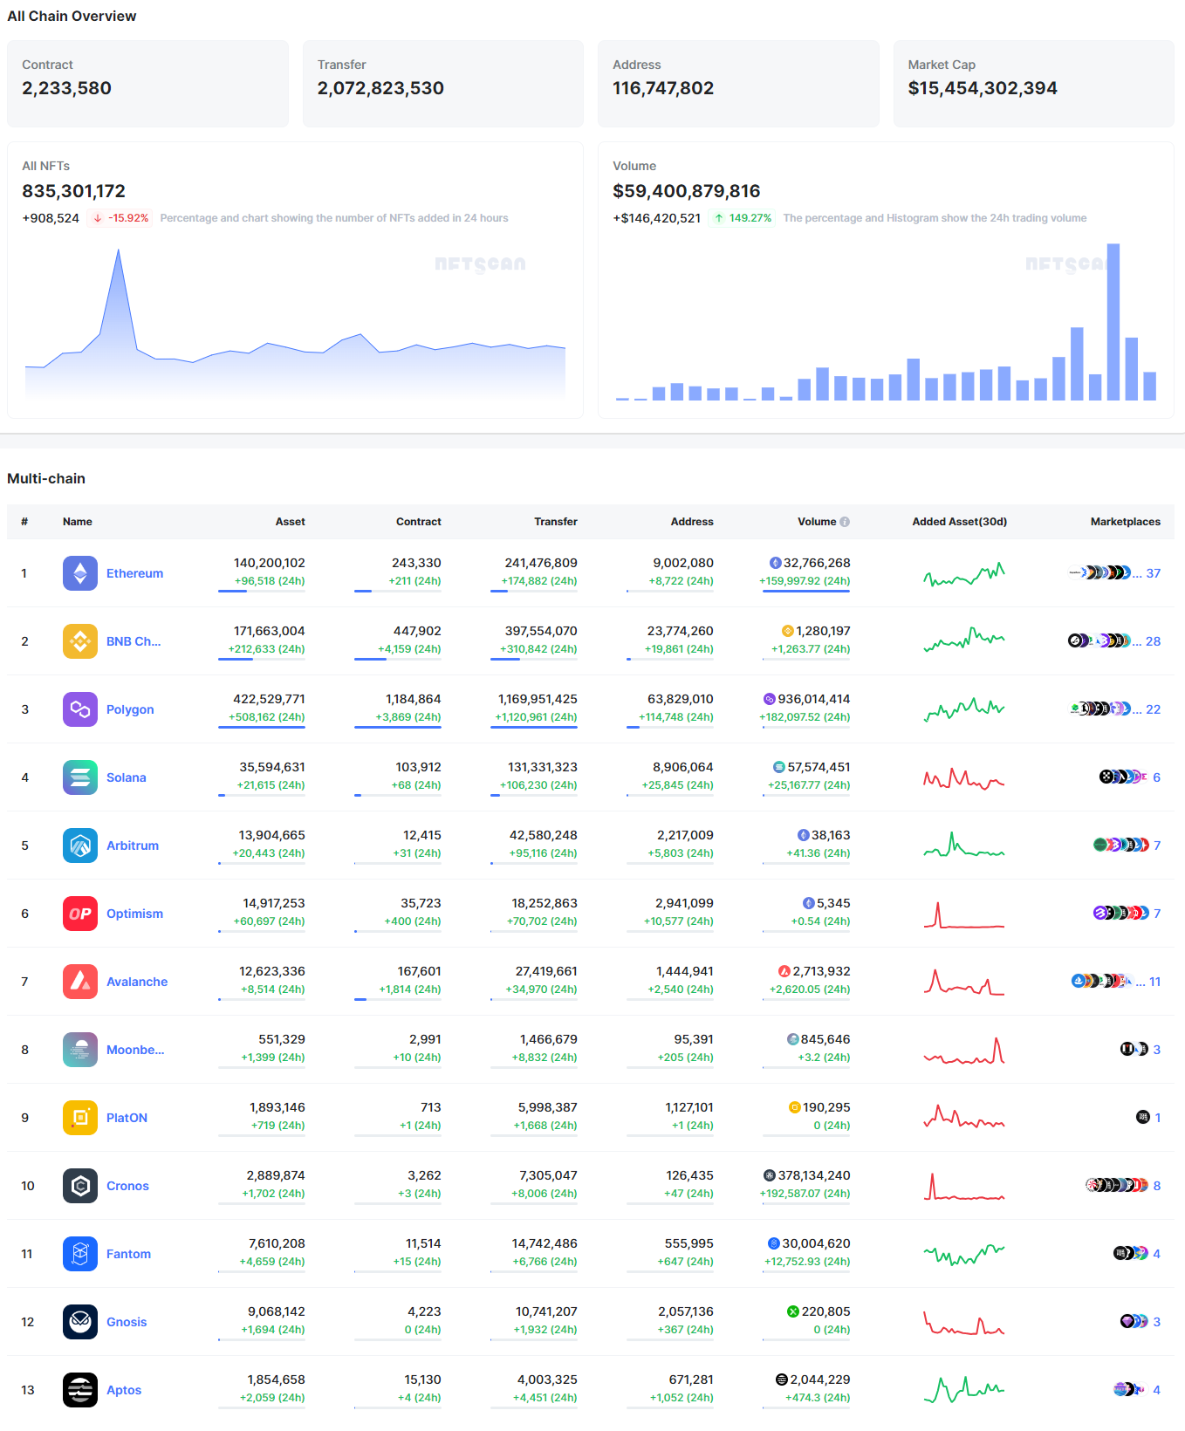Viewport: 1185px width, 1431px height.
Task: Click the Transfer column header
Action: click(556, 522)
